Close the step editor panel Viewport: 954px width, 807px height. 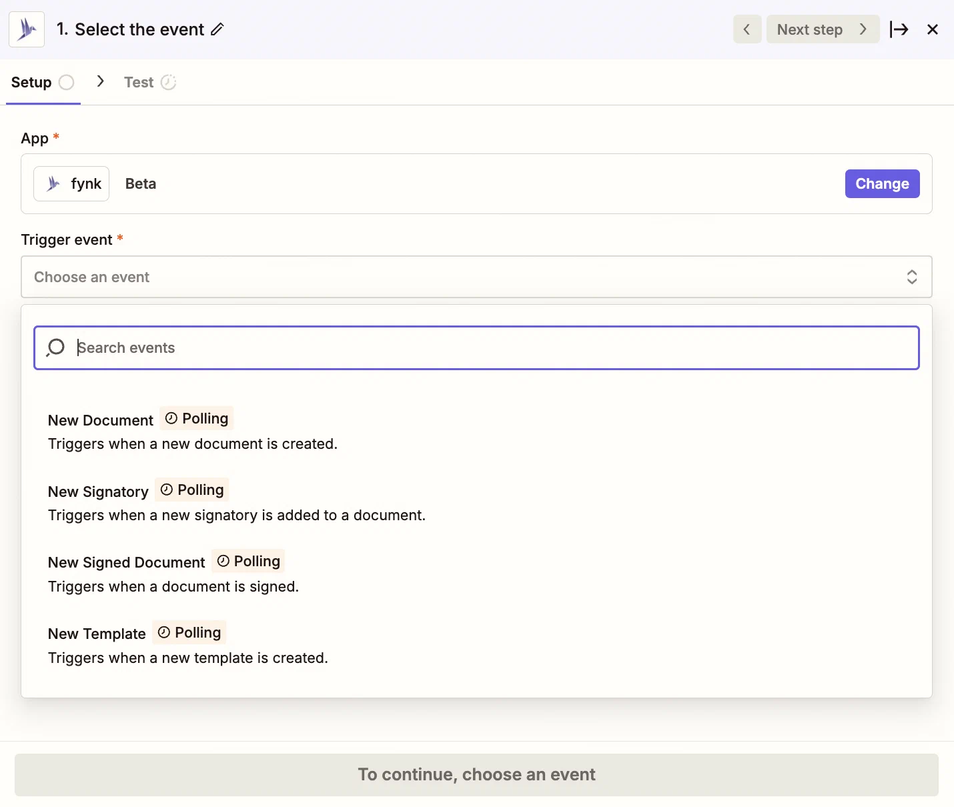(933, 29)
